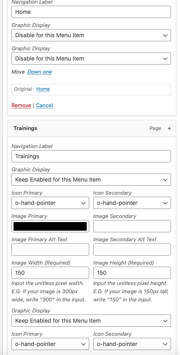Click the red Remove link
Image resolution: width=180 pixels, height=355 pixels.
point(21,105)
